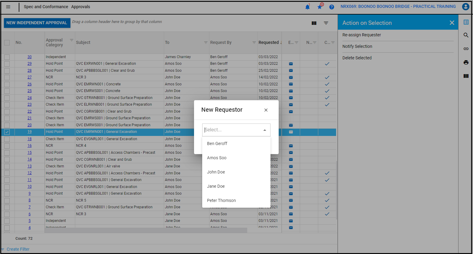Open approval number 24 link

30,98
